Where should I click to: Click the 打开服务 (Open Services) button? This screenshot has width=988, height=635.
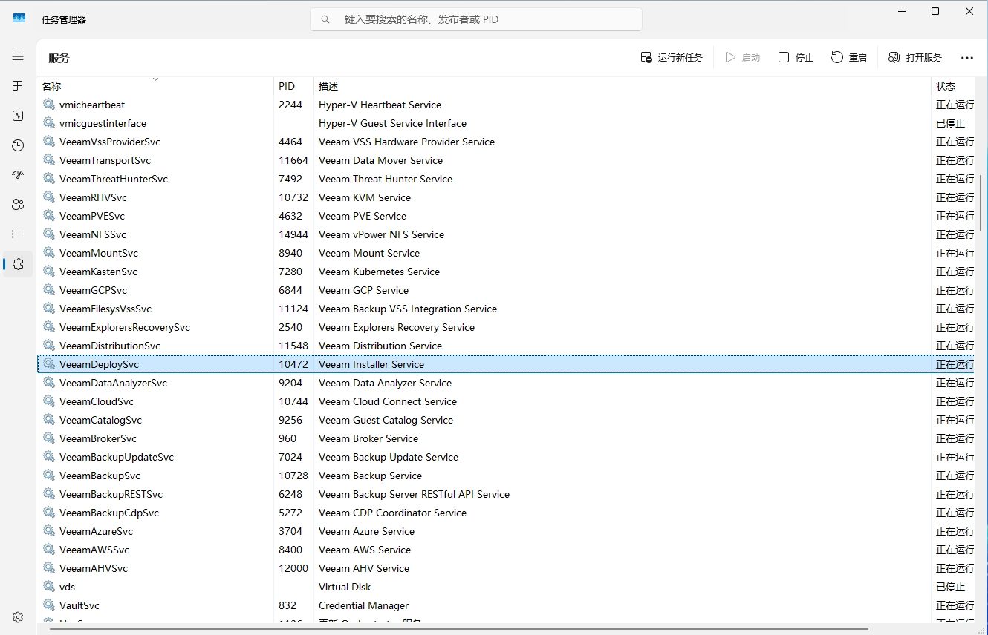[x=915, y=57]
